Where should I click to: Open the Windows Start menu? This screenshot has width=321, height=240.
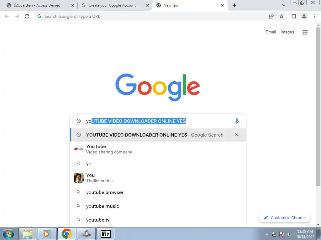8,234
